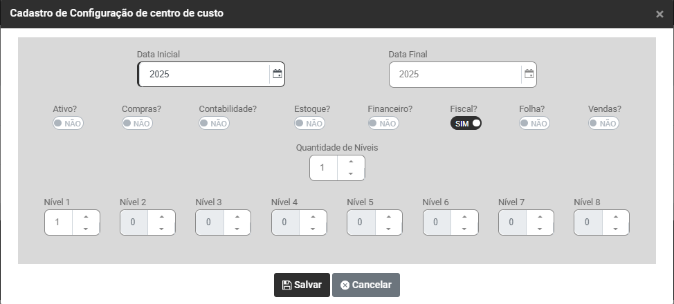Turn on the Vendas? switch
674x304 pixels.
(603, 123)
